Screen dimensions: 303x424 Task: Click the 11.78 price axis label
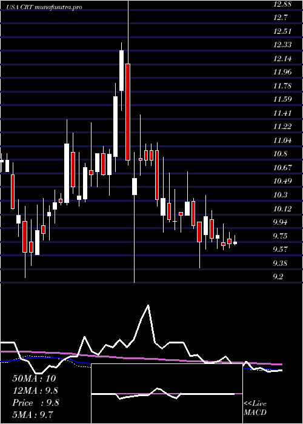(282, 86)
